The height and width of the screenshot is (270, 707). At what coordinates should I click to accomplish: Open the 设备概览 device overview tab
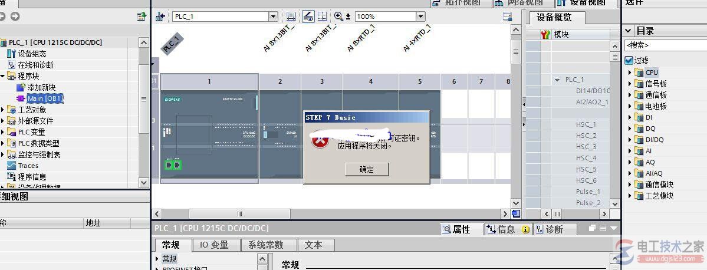pyautogui.click(x=554, y=18)
